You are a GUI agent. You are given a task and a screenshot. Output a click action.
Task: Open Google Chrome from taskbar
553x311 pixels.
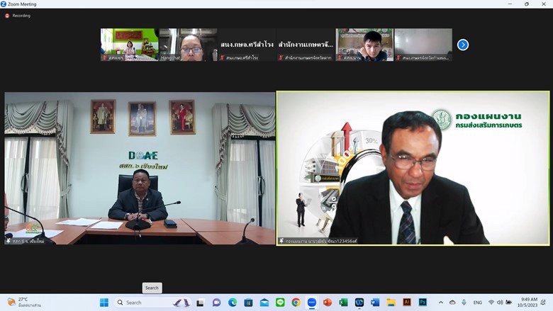click(x=296, y=302)
